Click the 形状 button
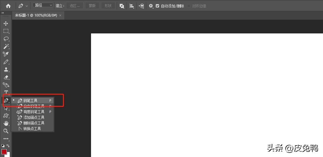Screen dimensions: 323x157 (x=108, y=6)
